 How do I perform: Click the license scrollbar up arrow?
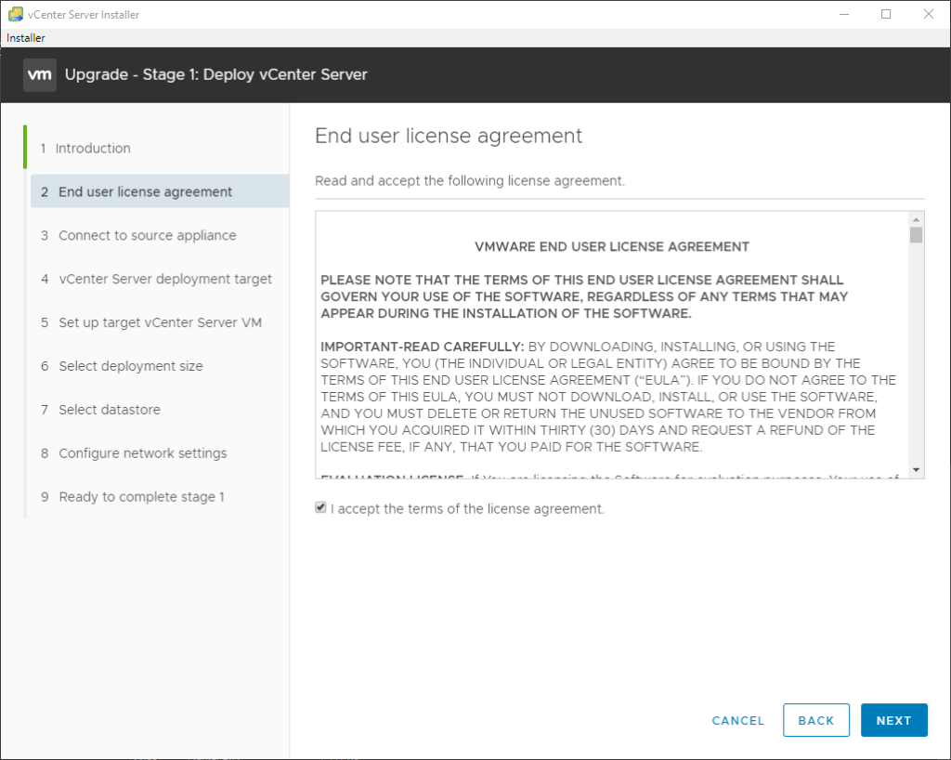coord(916,219)
